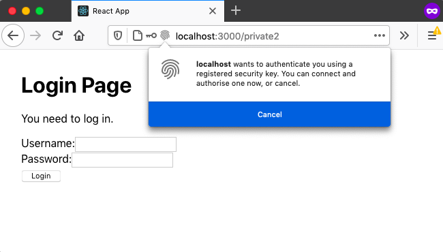Open the browser home page
Image resolution: width=443 pixels, height=252 pixels.
pyautogui.click(x=79, y=35)
